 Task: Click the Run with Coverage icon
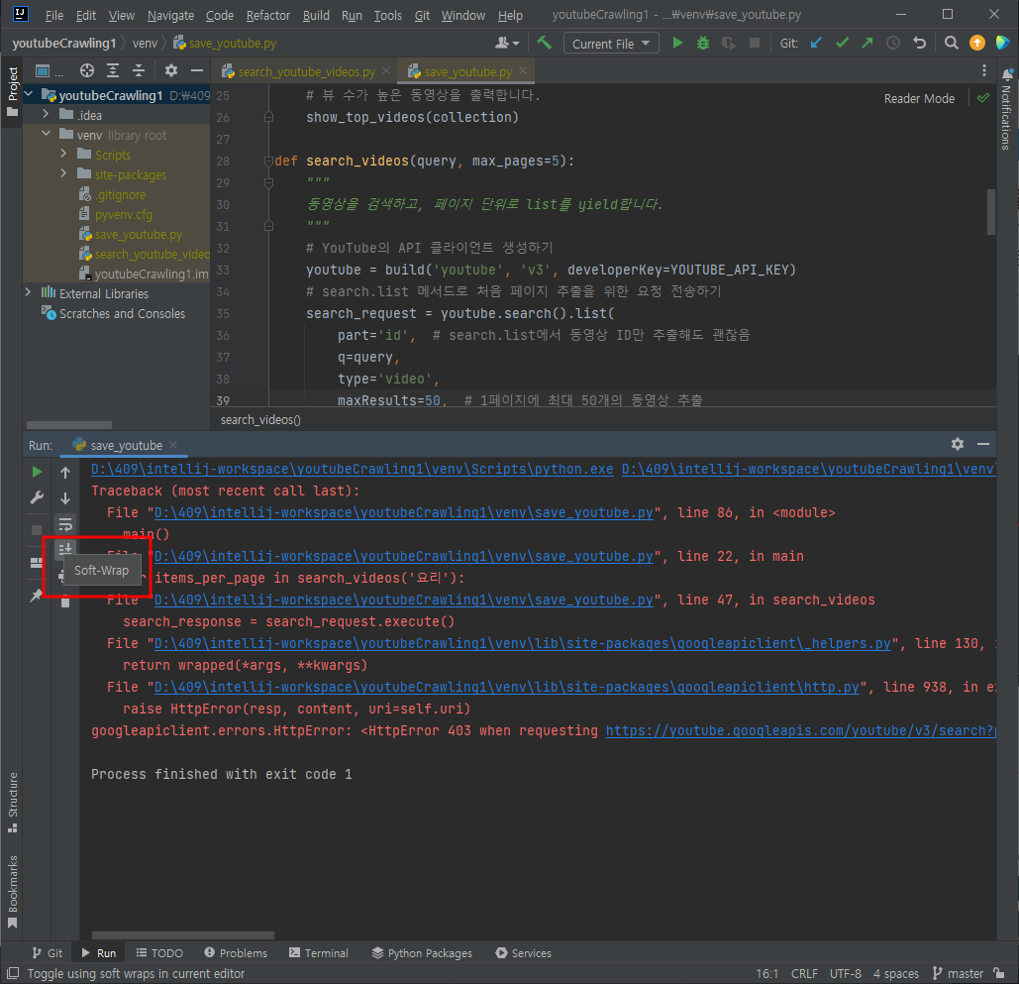pyautogui.click(x=729, y=43)
